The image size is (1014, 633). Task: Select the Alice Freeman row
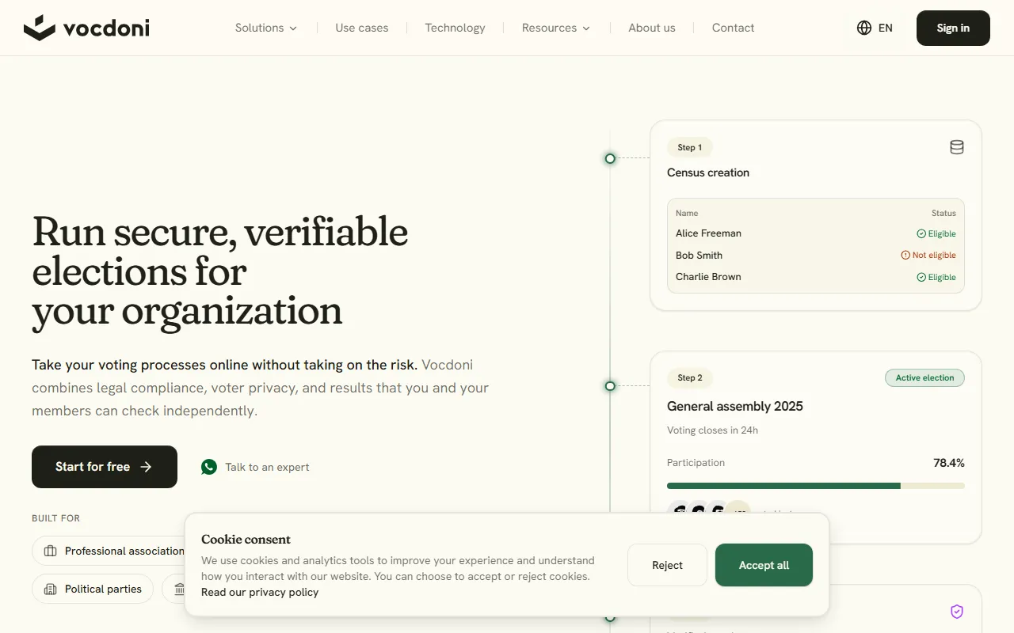point(816,233)
